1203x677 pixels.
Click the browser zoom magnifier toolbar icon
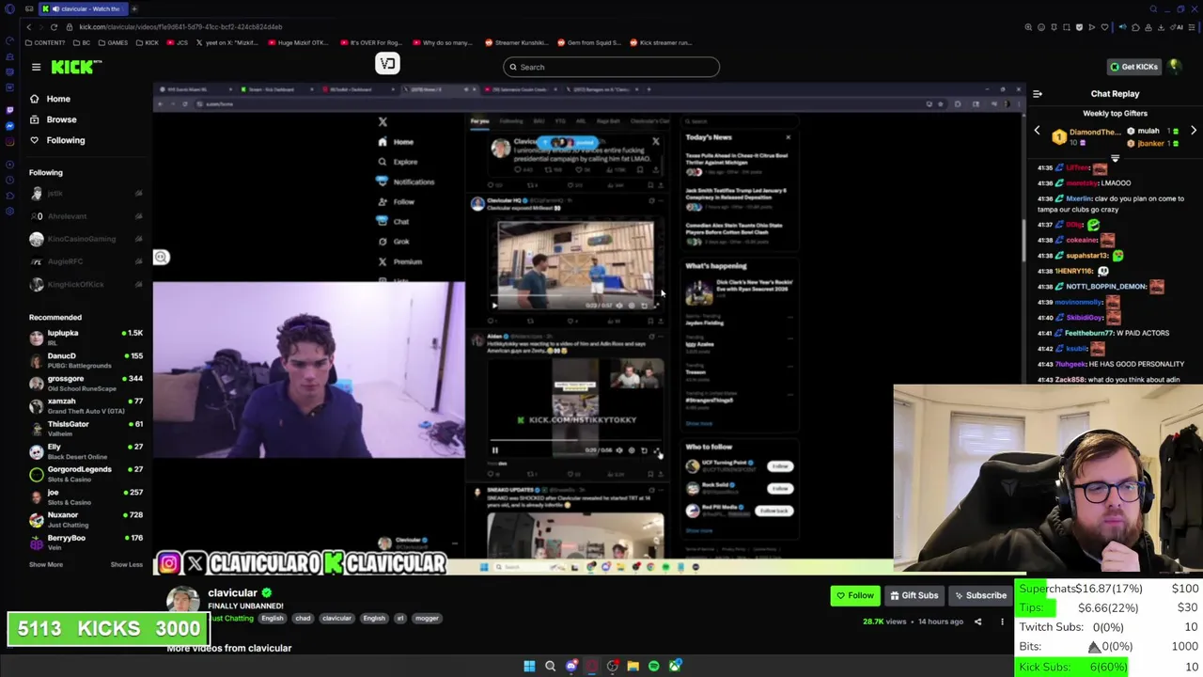click(1028, 27)
